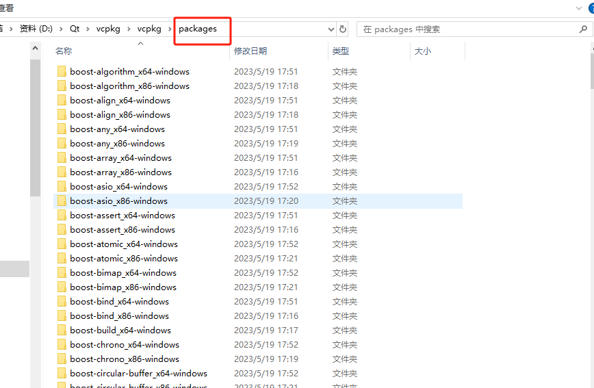
Task: Expand the chevron after Qt in path
Action: point(88,29)
